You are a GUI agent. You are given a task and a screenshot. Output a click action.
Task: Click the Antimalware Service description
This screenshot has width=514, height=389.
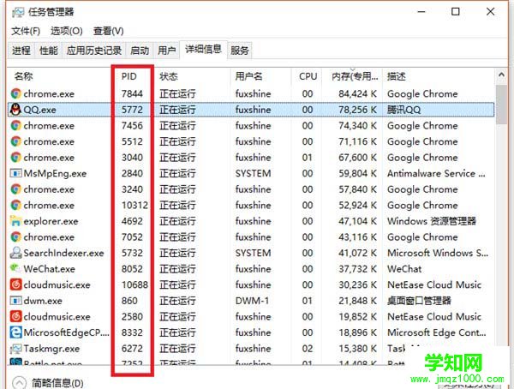(x=436, y=173)
